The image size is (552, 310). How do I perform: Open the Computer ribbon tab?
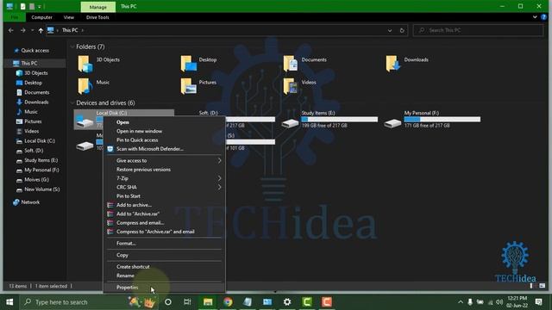click(41, 17)
